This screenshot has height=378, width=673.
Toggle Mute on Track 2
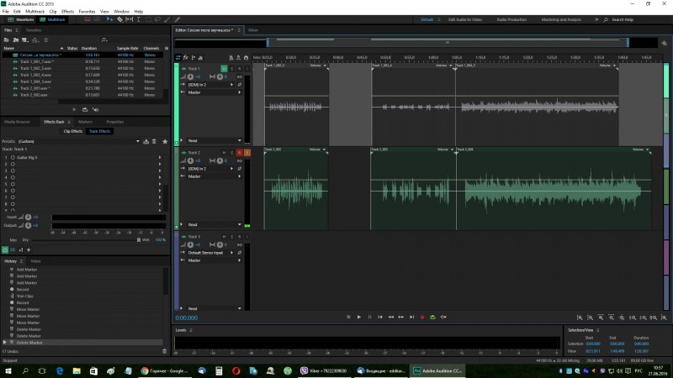click(x=224, y=153)
